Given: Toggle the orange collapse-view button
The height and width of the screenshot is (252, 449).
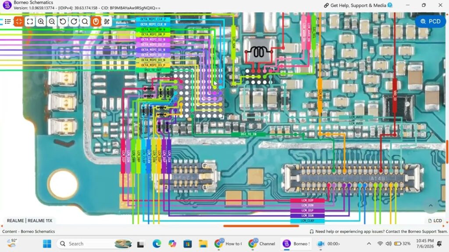Looking at the screenshot, I should pyautogui.click(x=19, y=21).
